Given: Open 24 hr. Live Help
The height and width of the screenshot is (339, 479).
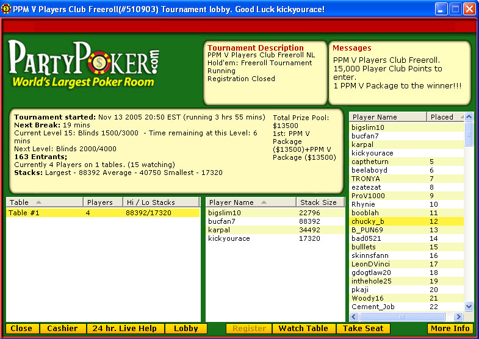Looking at the screenshot, I should click(126, 329).
